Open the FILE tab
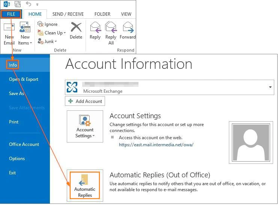This screenshot has height=205, width=278. tap(11, 14)
